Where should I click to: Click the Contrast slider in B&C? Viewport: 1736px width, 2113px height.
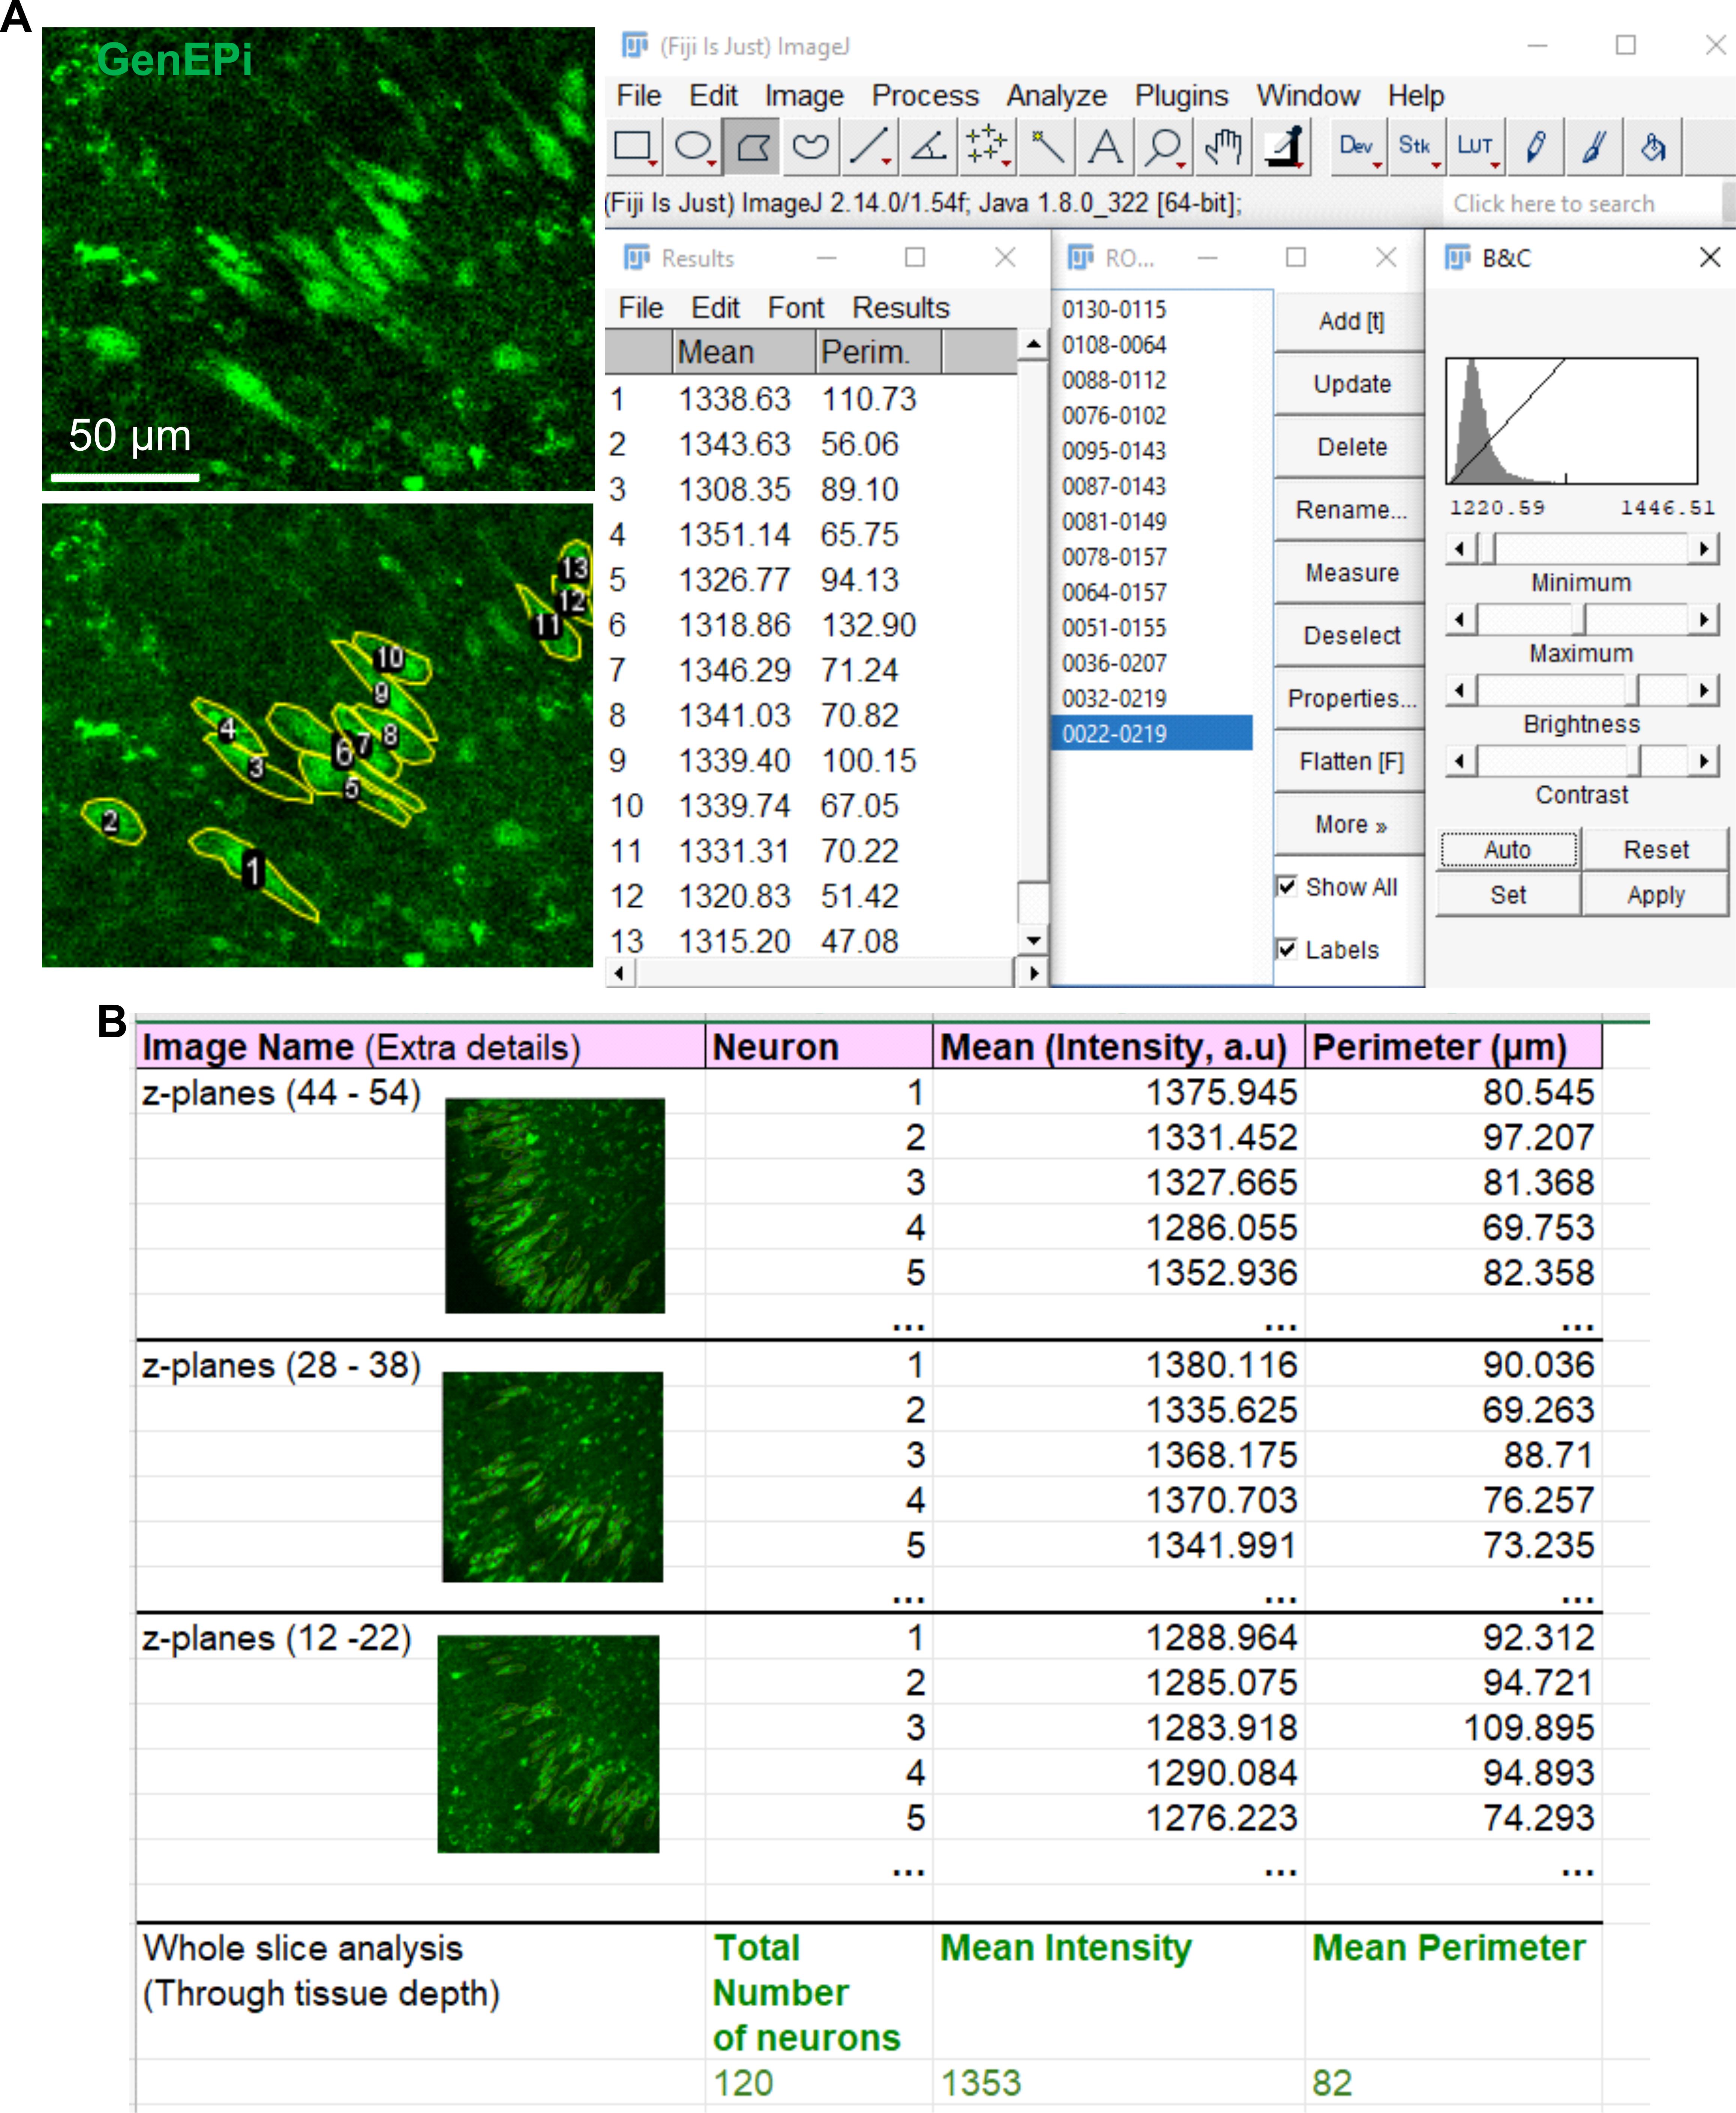tap(1581, 761)
